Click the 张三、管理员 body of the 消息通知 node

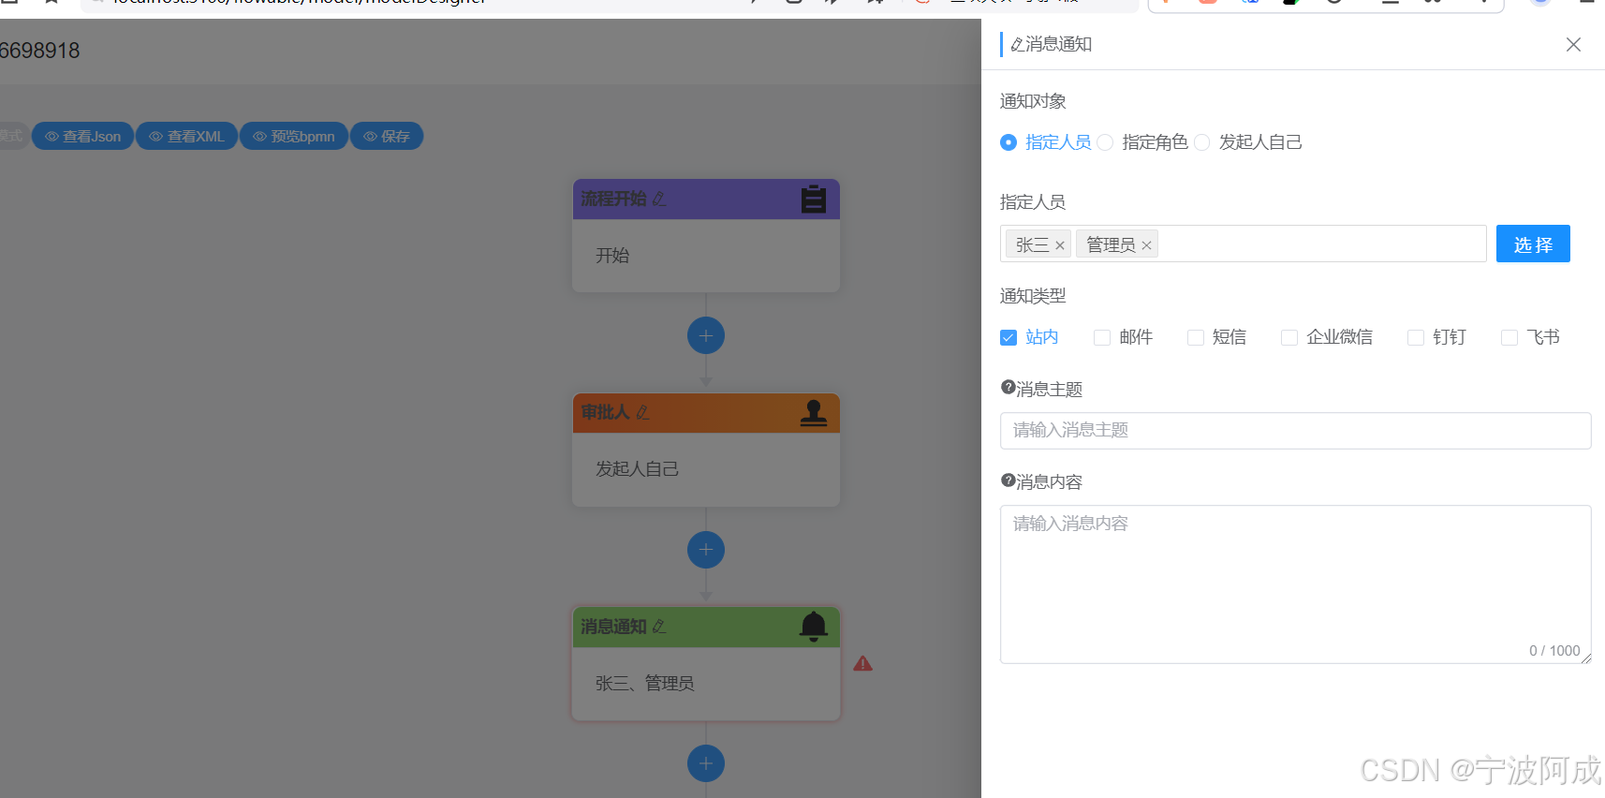[x=706, y=684]
